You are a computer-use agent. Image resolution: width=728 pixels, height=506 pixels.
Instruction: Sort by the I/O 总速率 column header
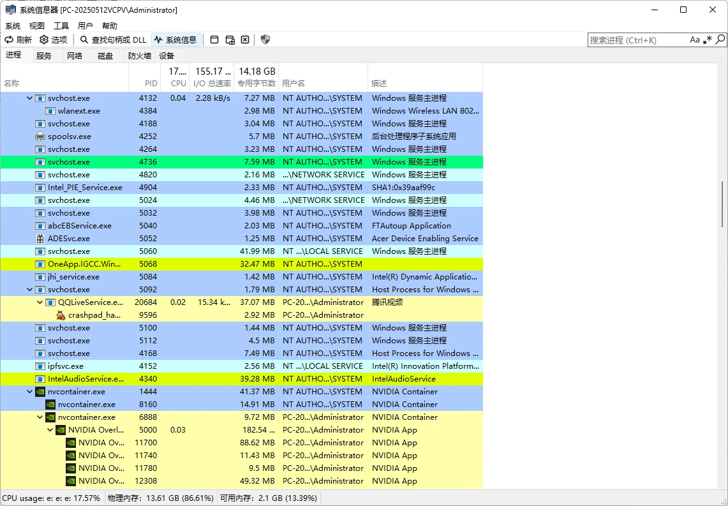tap(212, 77)
